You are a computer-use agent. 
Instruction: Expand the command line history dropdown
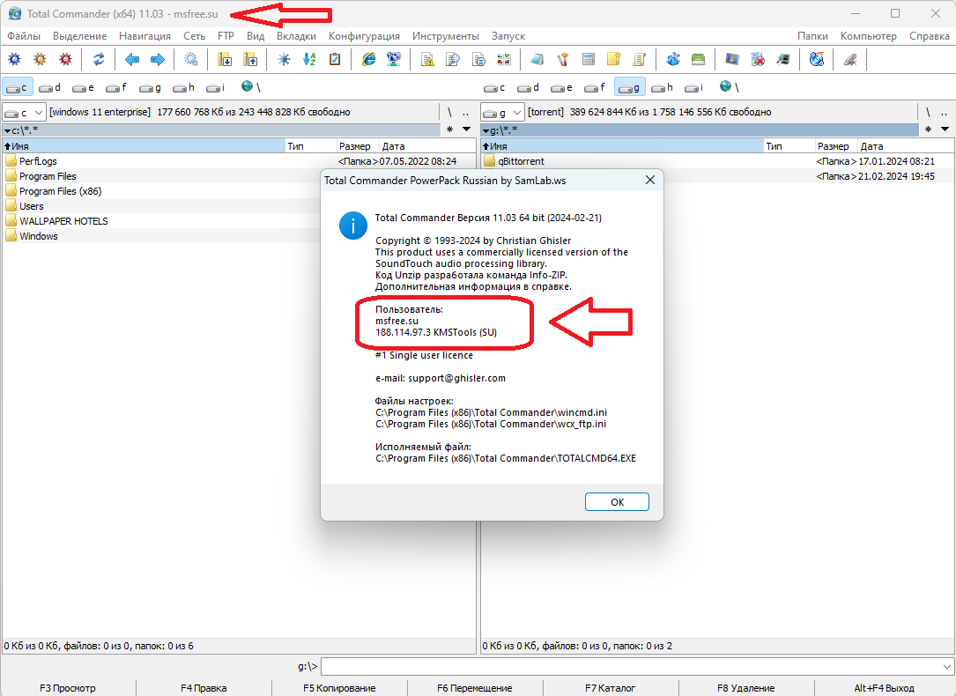[x=947, y=667]
